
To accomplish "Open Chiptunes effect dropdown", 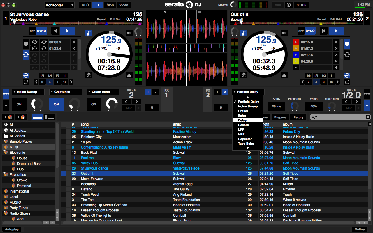I will pos(66,92).
